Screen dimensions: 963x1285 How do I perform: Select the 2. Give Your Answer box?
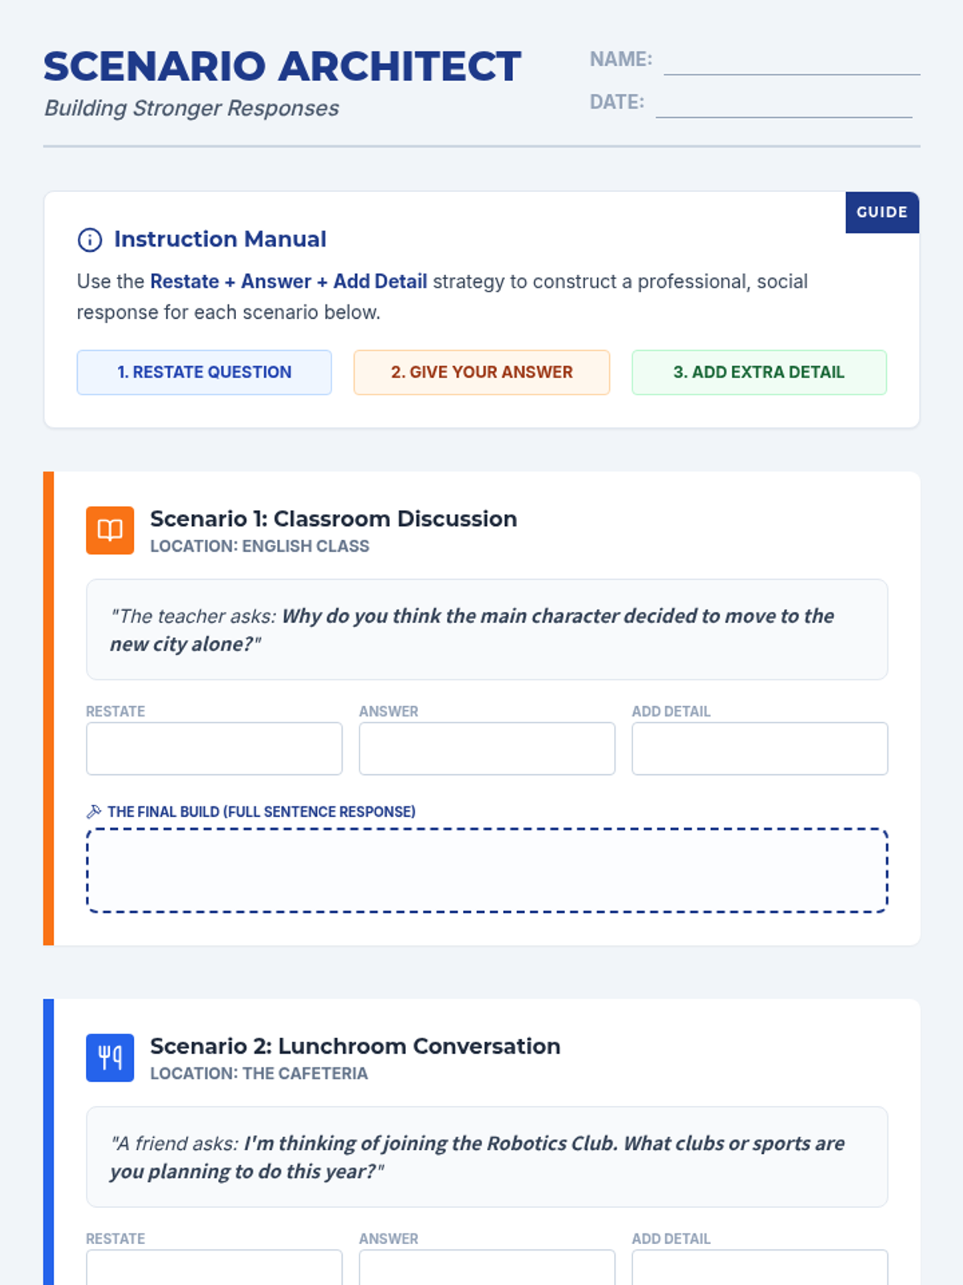(x=481, y=372)
